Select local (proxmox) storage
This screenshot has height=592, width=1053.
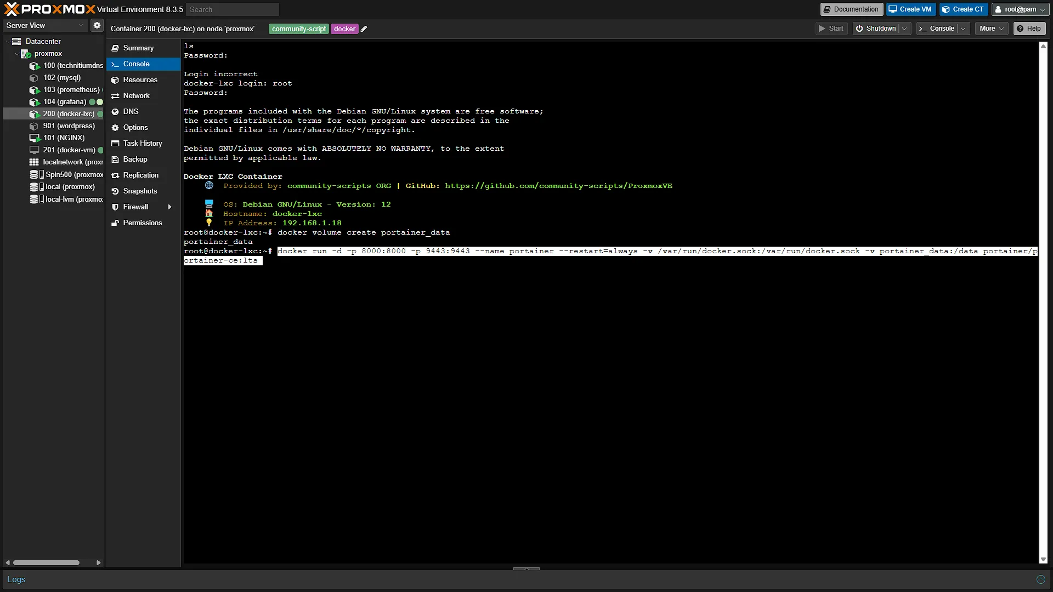pyautogui.click(x=62, y=186)
